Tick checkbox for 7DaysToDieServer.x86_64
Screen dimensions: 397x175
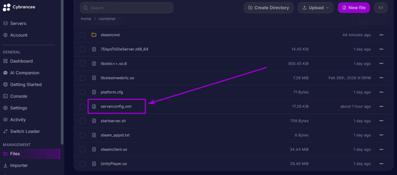pyautogui.click(x=83, y=49)
